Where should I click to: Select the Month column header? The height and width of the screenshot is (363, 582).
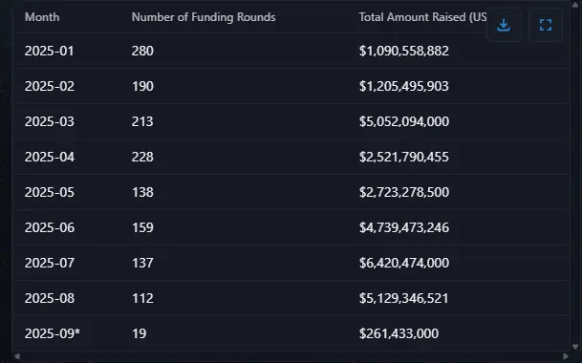(x=42, y=17)
